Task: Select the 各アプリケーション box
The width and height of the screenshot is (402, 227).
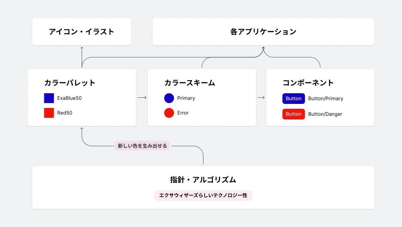Action: click(263, 31)
